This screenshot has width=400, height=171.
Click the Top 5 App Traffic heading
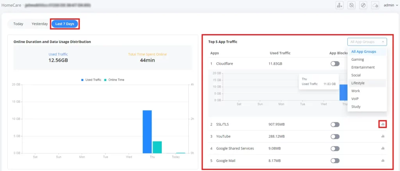(x=223, y=42)
